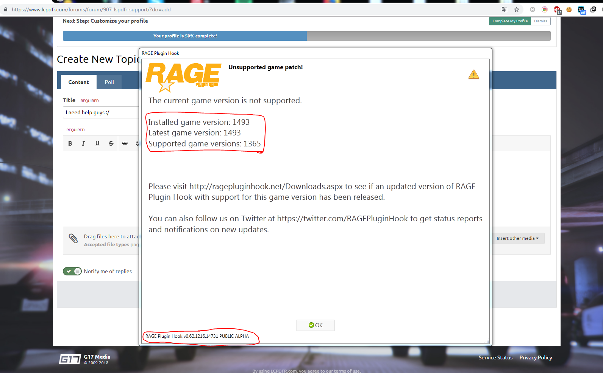This screenshot has width=603, height=373.
Task: Apply underline formatting in the editor
Action: 97,143
